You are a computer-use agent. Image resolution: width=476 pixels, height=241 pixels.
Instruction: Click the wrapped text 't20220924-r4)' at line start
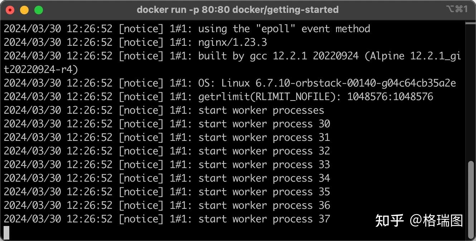tap(40, 69)
